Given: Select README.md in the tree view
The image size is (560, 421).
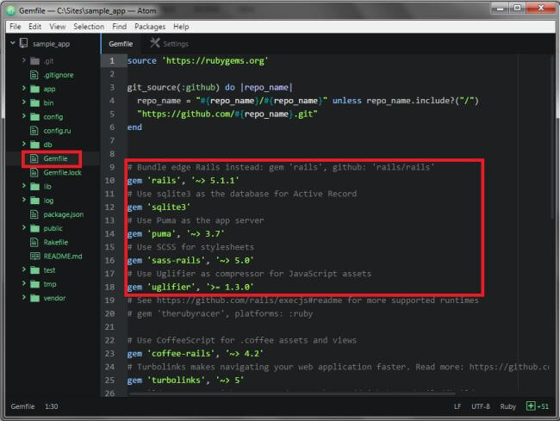Looking at the screenshot, I should coord(63,257).
